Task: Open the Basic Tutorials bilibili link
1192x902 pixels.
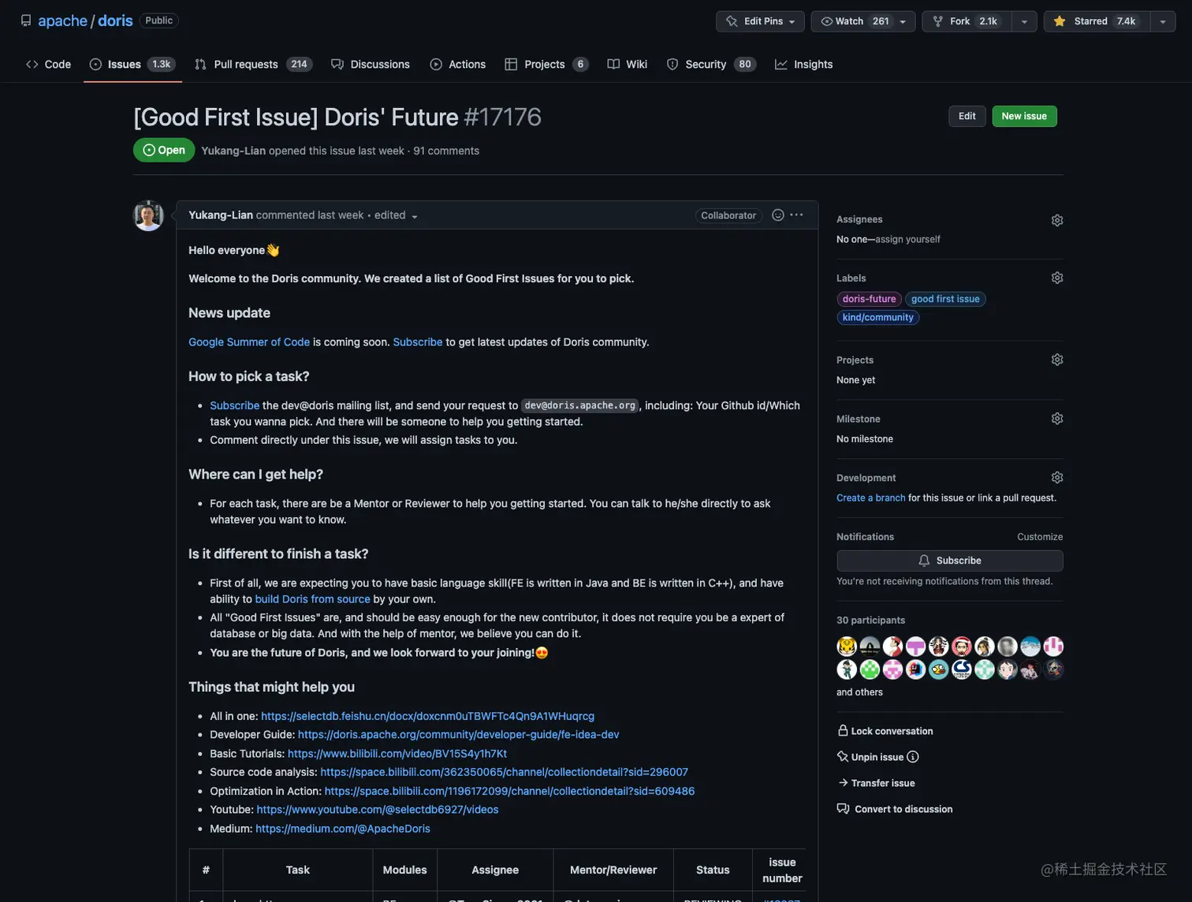Action: [397, 754]
